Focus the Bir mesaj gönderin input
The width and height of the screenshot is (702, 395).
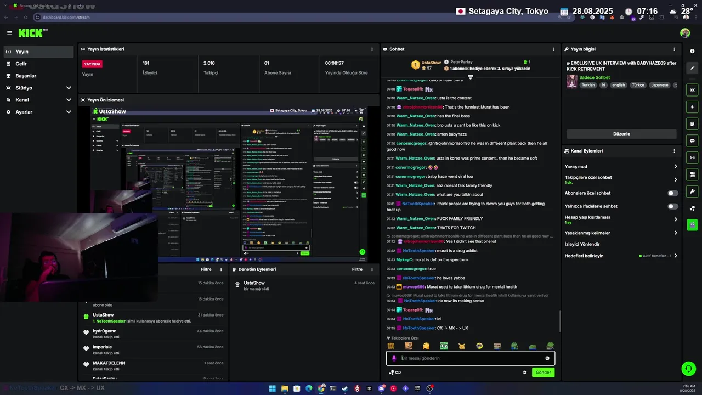(x=471, y=358)
